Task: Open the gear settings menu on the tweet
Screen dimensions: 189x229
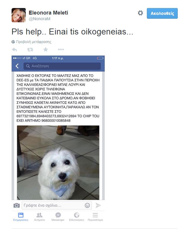Action: click(140, 13)
